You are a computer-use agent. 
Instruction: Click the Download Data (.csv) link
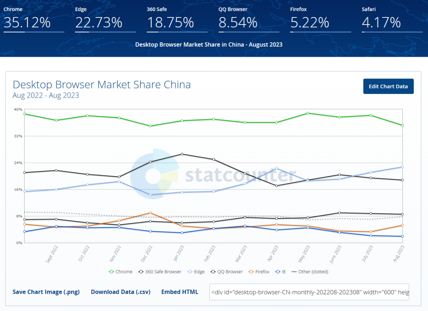pos(120,292)
